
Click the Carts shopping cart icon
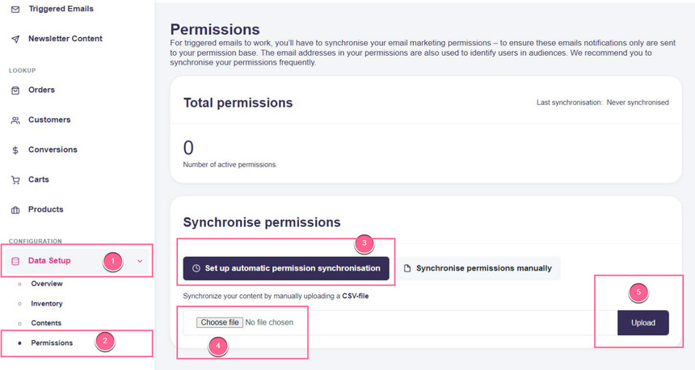(15, 180)
